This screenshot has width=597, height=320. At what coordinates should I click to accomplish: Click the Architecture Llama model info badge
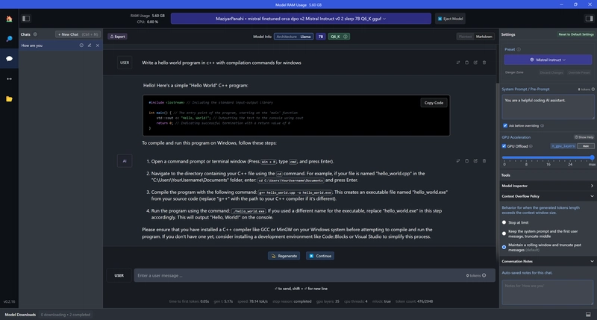pyautogui.click(x=293, y=37)
